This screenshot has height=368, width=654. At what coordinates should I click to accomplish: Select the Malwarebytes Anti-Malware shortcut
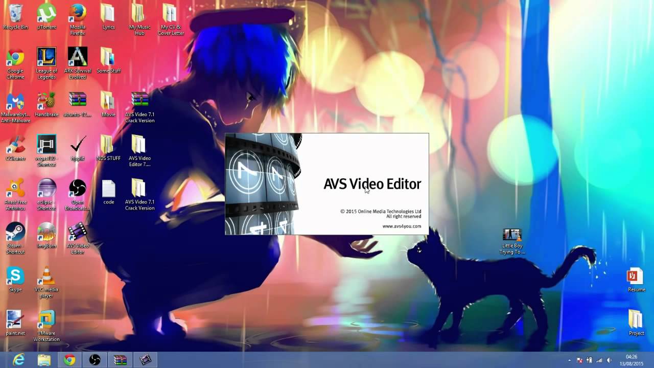tap(15, 108)
